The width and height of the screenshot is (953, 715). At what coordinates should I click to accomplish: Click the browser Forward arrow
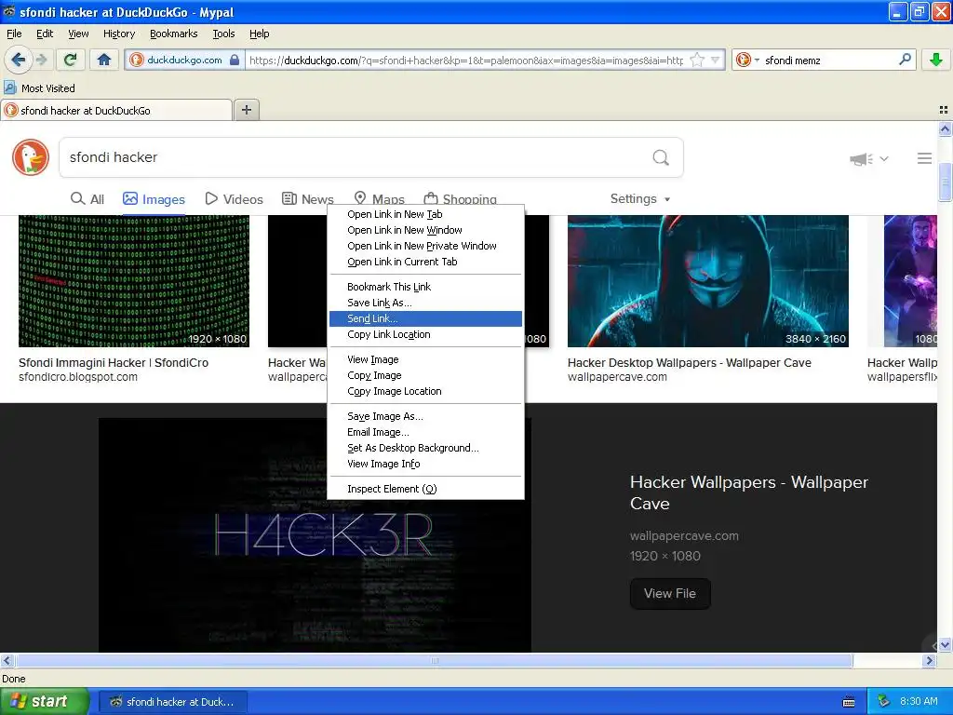tap(41, 60)
